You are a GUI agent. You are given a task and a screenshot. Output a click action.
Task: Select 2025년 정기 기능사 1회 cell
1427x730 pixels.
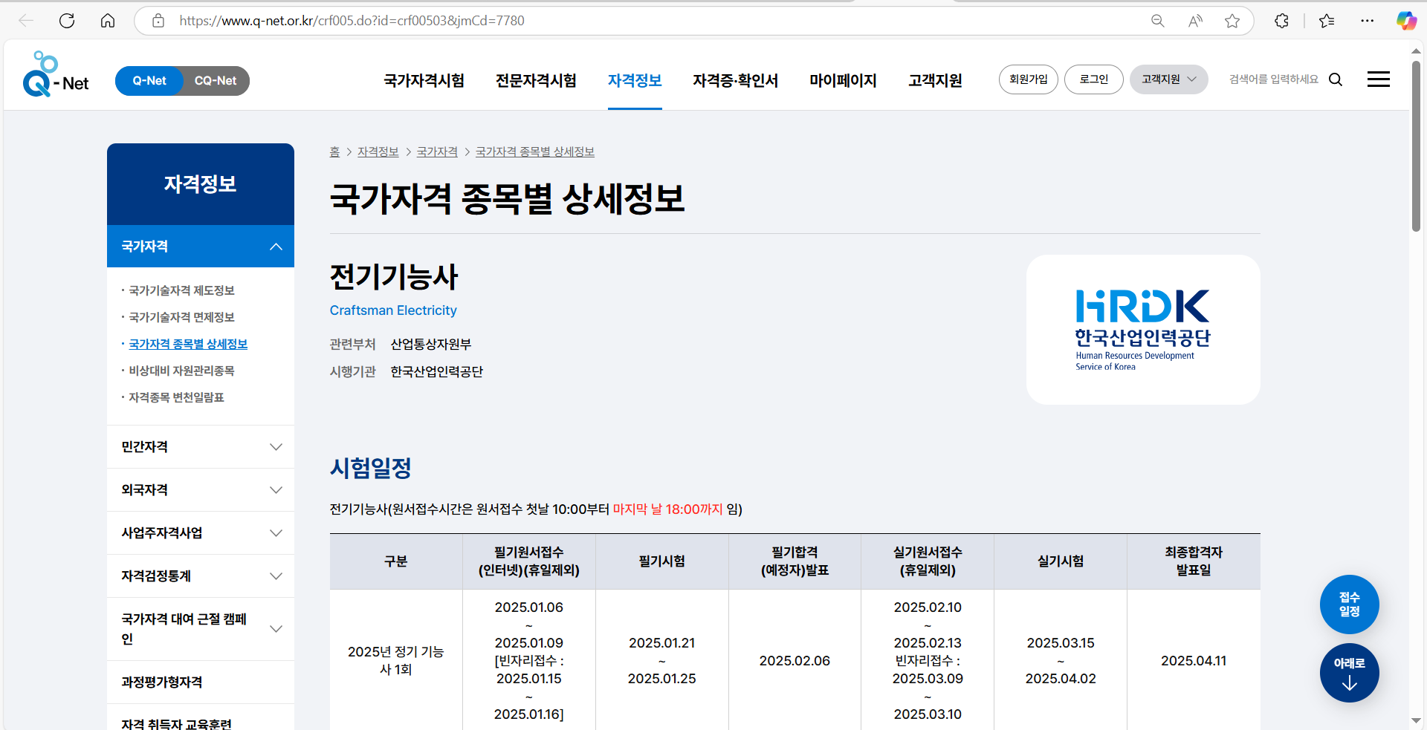396,661
